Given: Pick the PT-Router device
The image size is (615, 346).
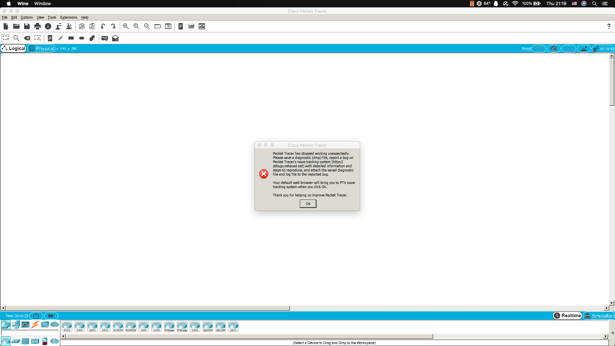Looking at the screenshot, I should [169, 326].
